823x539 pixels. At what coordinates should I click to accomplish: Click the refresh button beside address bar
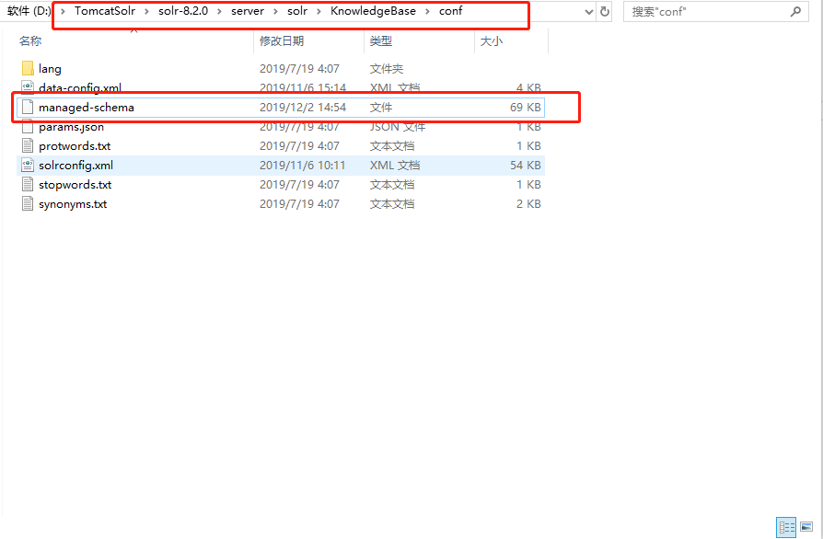(605, 12)
